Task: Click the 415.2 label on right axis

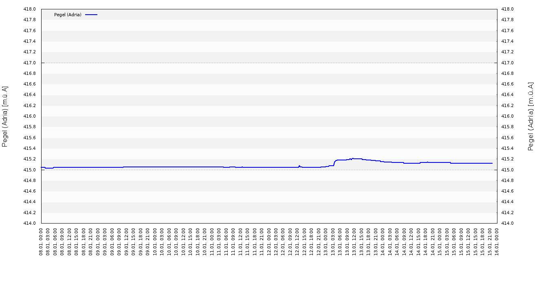Action: pyautogui.click(x=507, y=159)
